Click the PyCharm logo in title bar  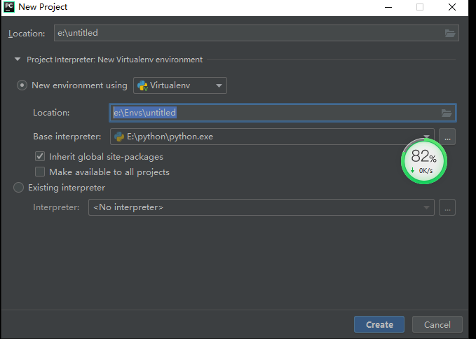(9, 7)
